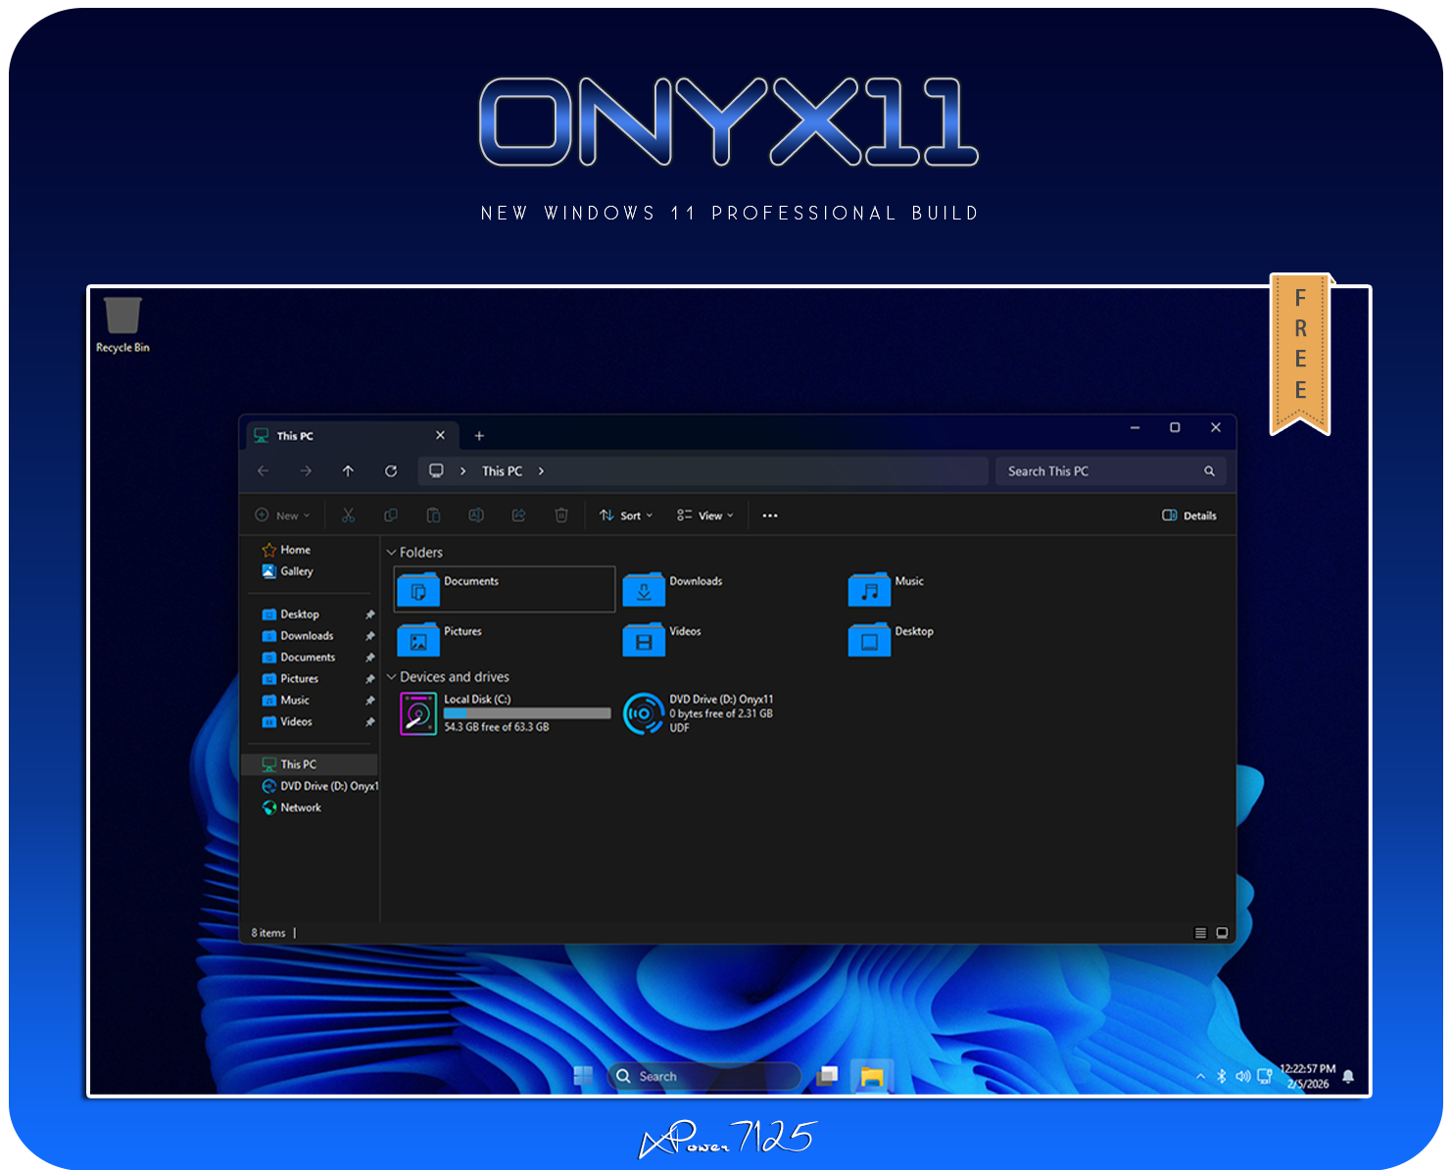Click the Delete trash icon in toolbar
Screen dimensions: 1452x1170
(x=561, y=515)
